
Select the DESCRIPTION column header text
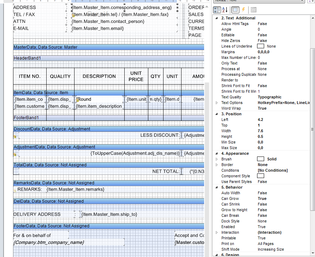click(x=99, y=77)
